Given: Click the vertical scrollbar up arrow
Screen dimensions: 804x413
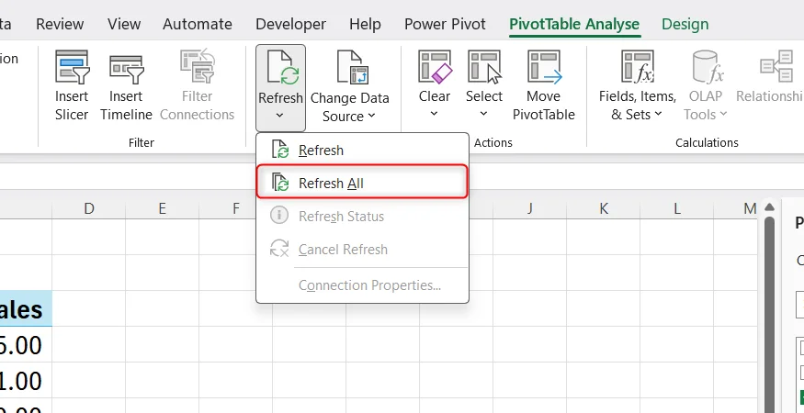Looking at the screenshot, I should [768, 207].
